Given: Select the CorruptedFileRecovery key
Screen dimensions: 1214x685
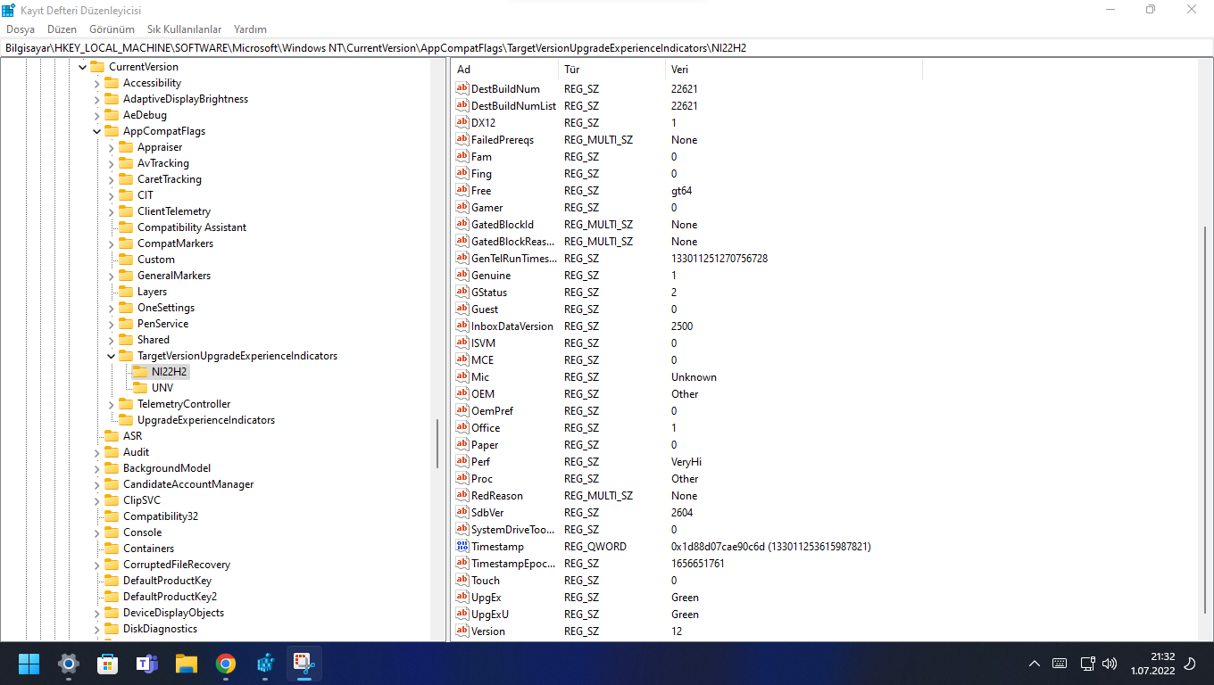Looking at the screenshot, I should pyautogui.click(x=177, y=565).
